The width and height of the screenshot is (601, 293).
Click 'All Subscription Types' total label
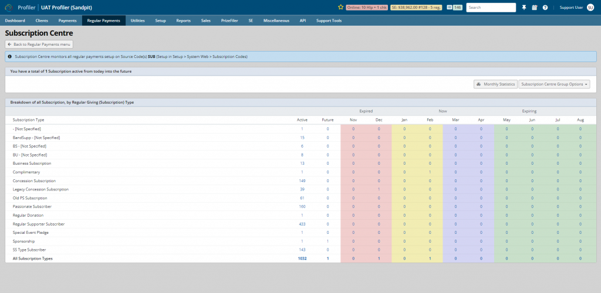(x=33, y=258)
